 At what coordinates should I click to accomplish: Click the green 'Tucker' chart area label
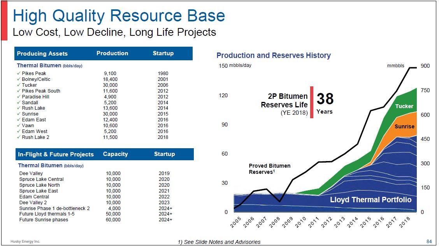[404, 106]
